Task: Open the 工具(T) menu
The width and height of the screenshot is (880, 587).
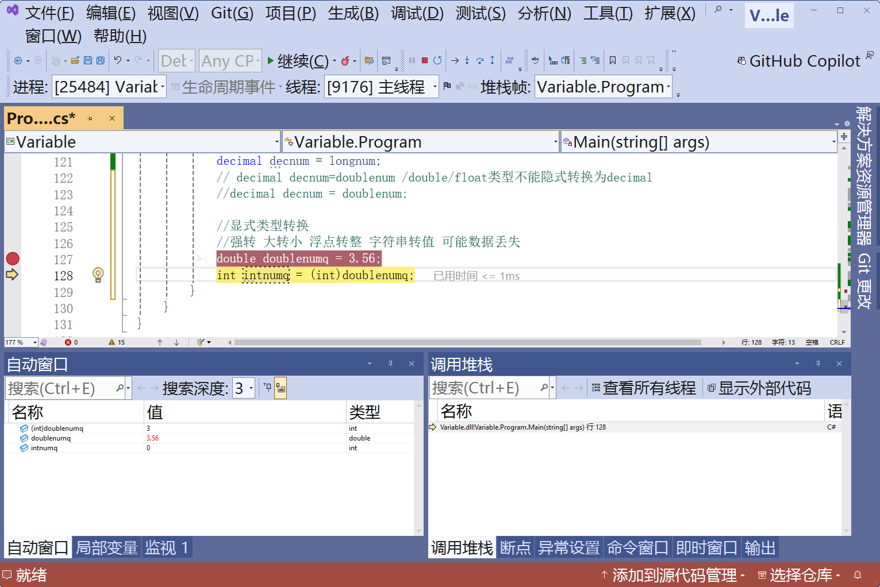Action: click(608, 13)
